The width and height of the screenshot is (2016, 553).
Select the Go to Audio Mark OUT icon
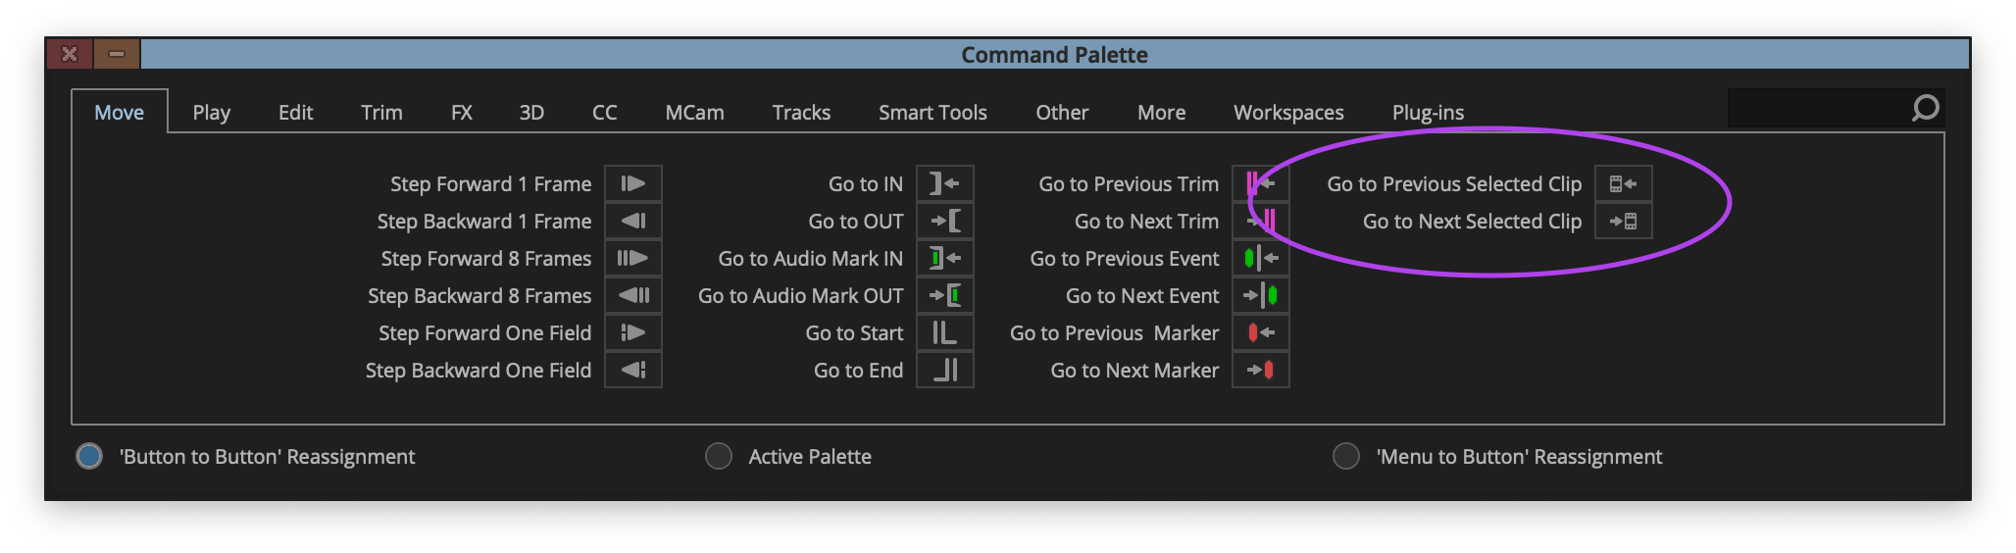click(x=945, y=295)
